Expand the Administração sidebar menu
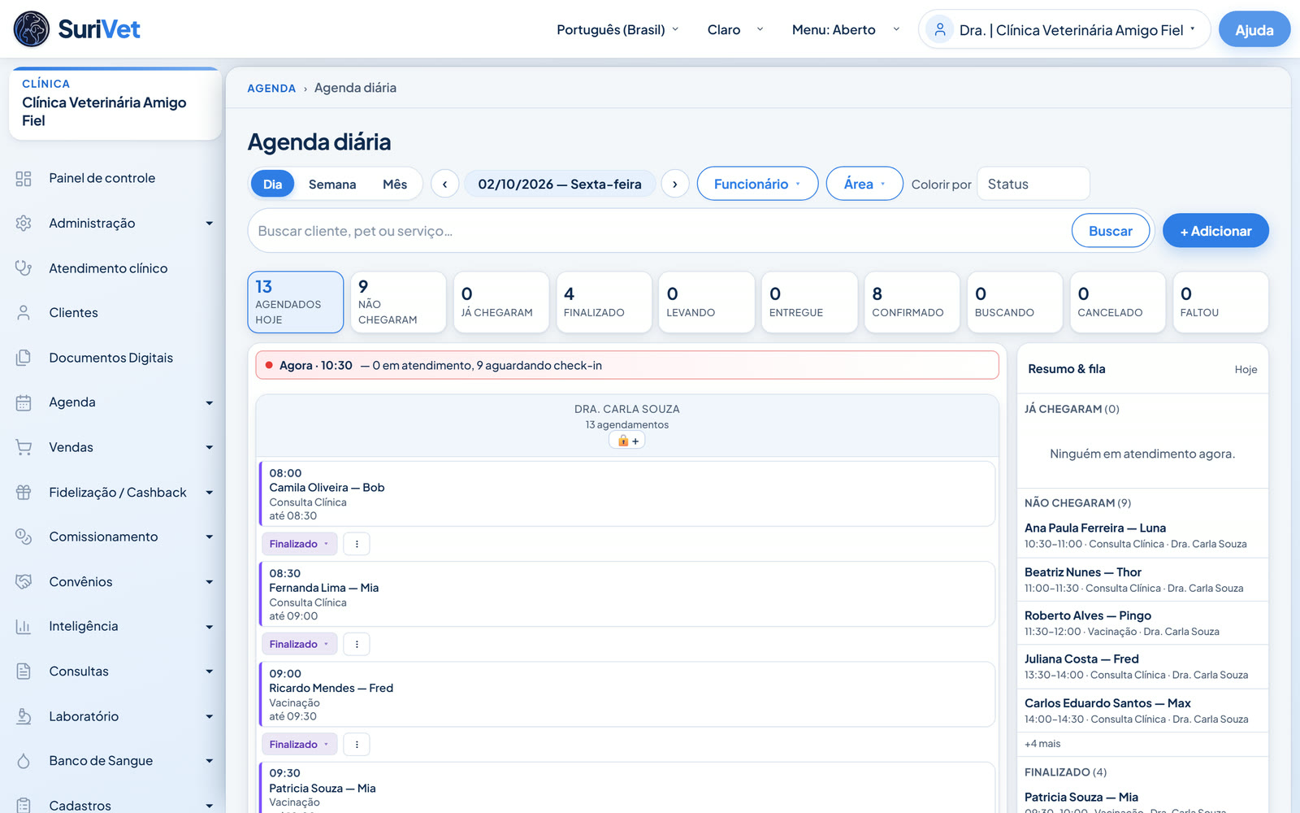Viewport: 1300px width, 813px height. [x=115, y=223]
